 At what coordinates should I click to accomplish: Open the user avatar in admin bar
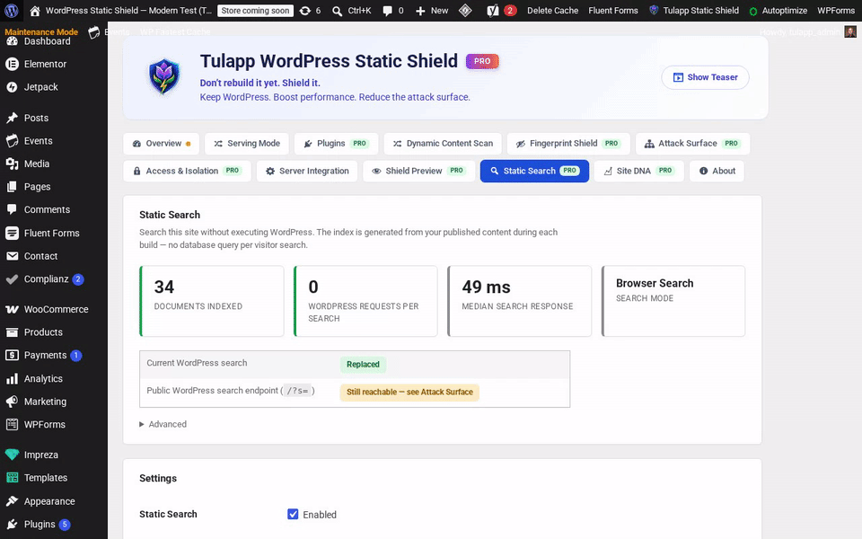[x=850, y=32]
